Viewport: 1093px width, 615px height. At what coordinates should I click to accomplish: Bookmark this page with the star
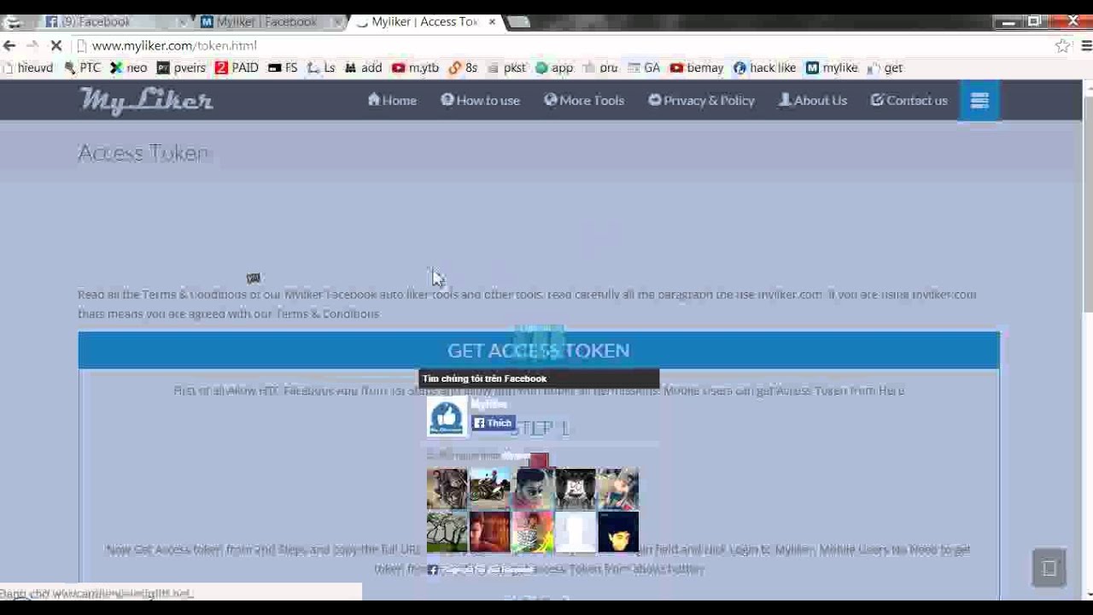point(1062,46)
